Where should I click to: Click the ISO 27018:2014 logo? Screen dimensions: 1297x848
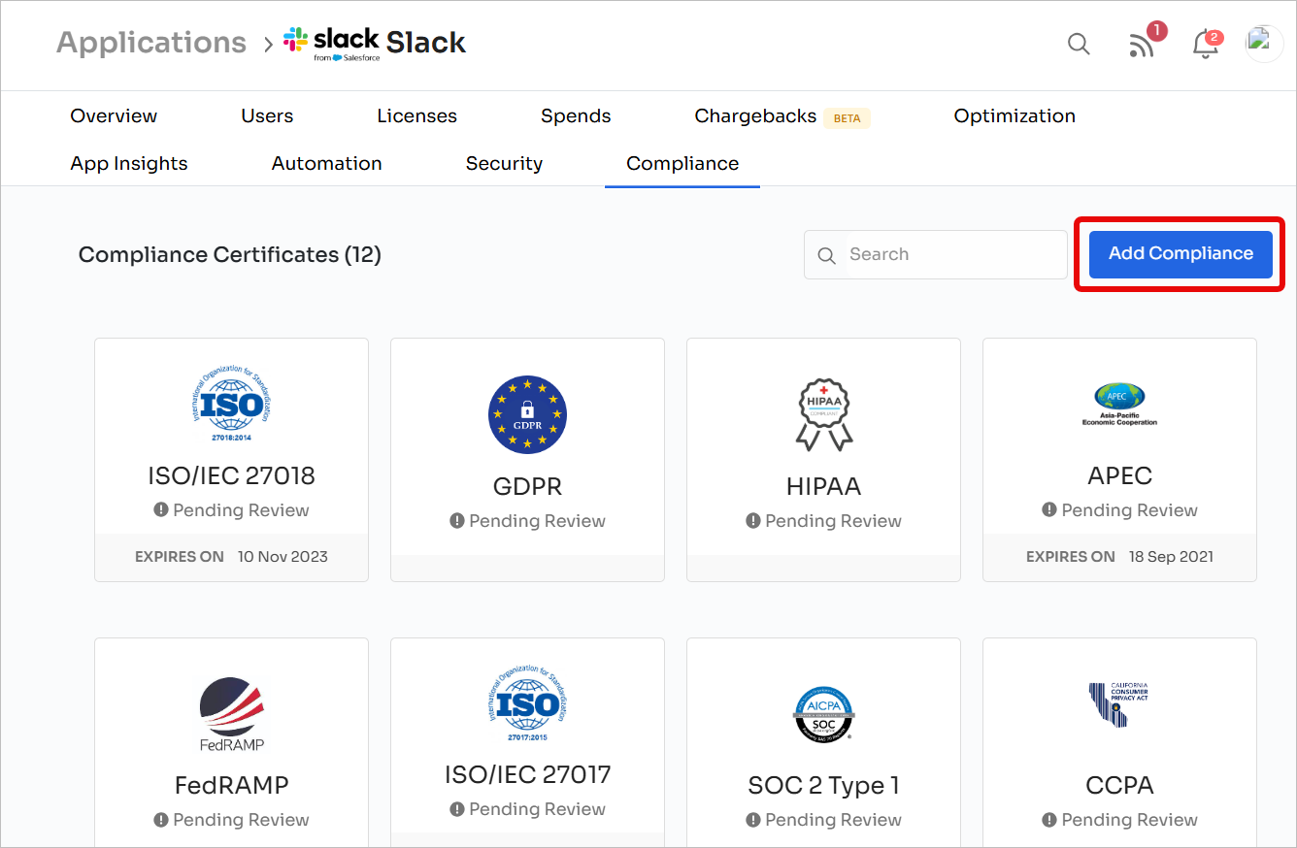231,405
